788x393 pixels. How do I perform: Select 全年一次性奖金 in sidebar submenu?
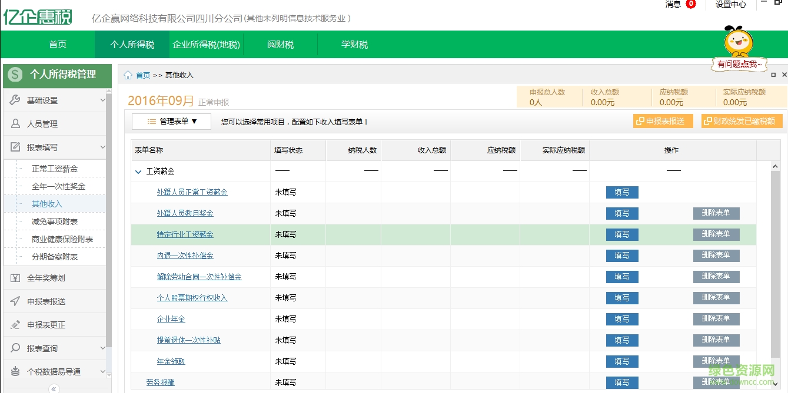[x=58, y=186]
